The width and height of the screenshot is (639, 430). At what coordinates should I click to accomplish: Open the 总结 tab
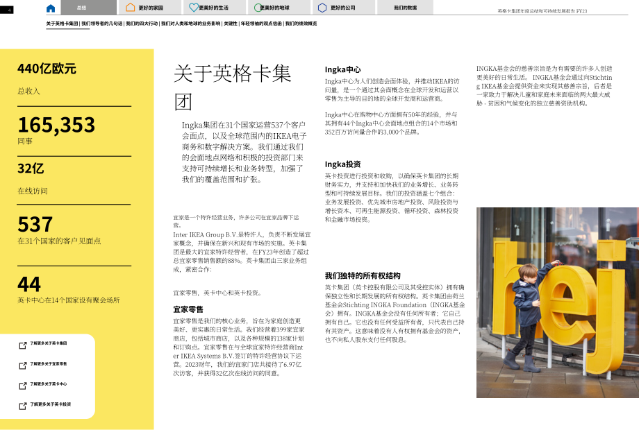click(88, 8)
